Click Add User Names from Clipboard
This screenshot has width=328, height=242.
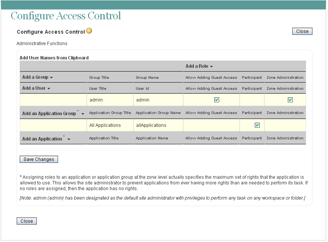54,58
